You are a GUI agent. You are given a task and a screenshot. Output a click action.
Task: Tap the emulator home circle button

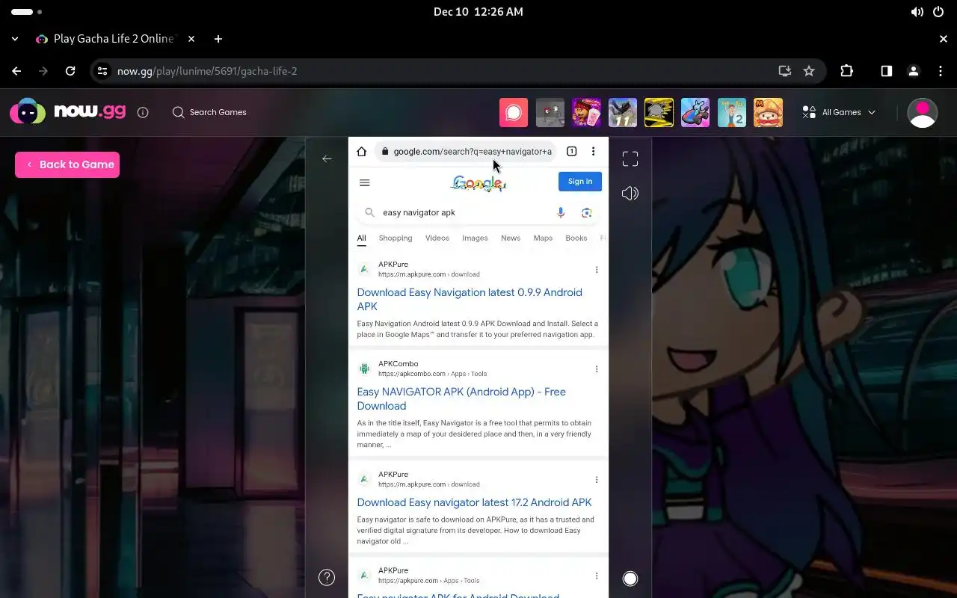click(630, 578)
